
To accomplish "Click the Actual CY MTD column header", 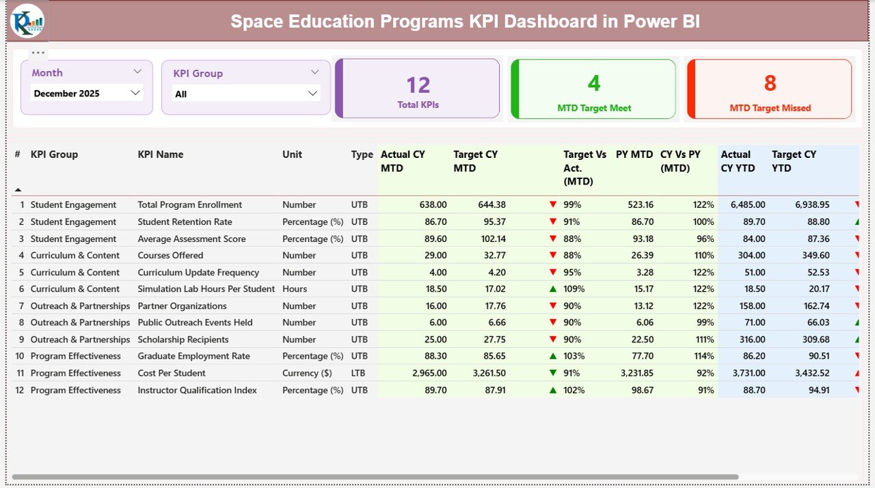I will (x=401, y=160).
